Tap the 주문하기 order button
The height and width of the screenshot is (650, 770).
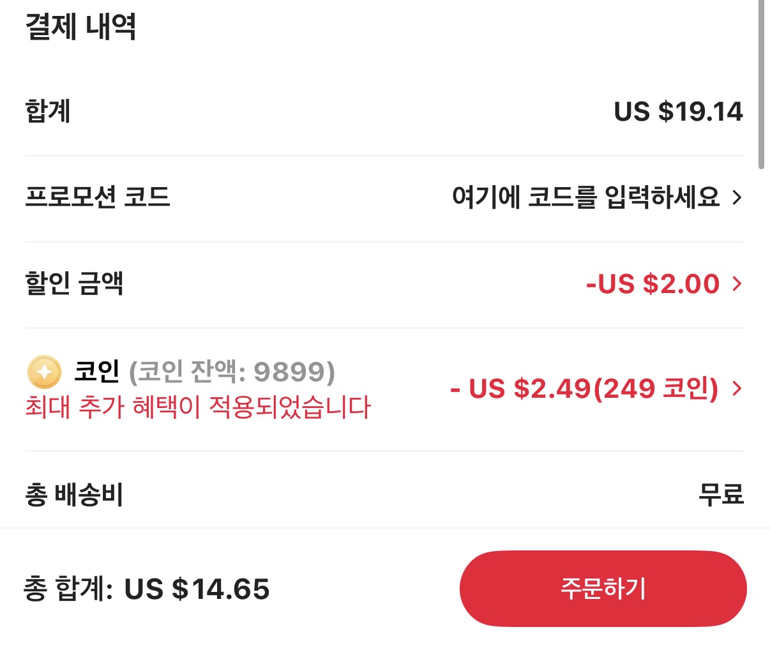(x=603, y=588)
